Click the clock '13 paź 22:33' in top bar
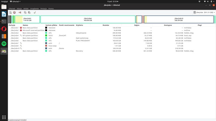 pyautogui.click(x=113, y=2)
